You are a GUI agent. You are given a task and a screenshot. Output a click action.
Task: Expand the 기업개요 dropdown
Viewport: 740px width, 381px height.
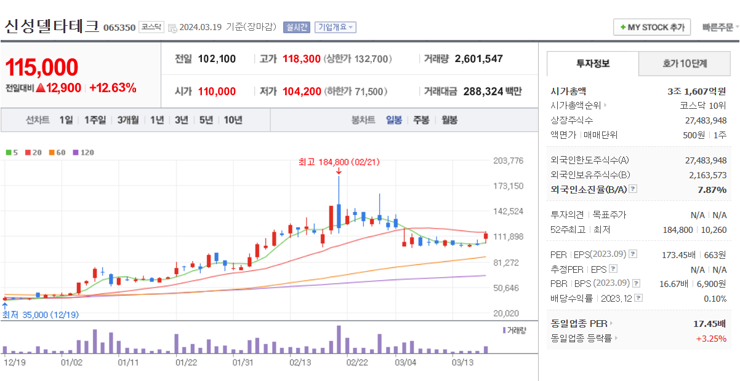(x=335, y=27)
